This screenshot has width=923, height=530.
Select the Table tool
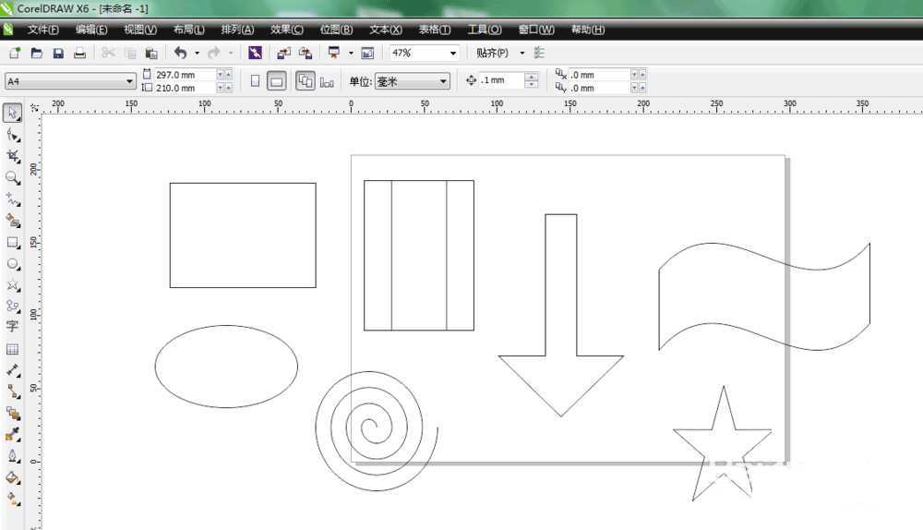(13, 349)
